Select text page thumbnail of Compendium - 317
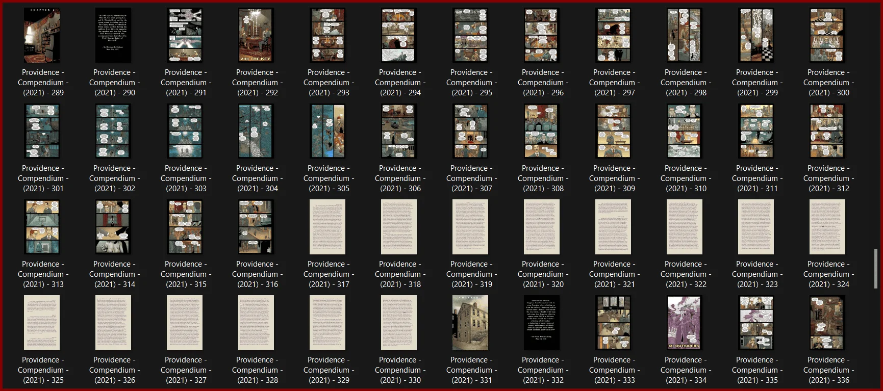The height and width of the screenshot is (391, 883). click(327, 227)
